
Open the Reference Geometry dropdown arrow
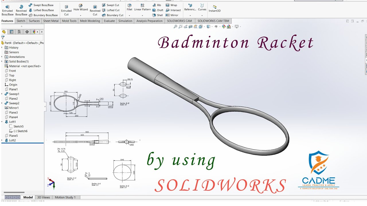190,15
